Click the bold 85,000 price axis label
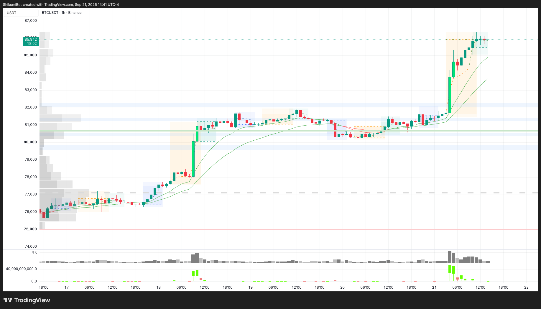541x309 pixels. click(x=30, y=55)
